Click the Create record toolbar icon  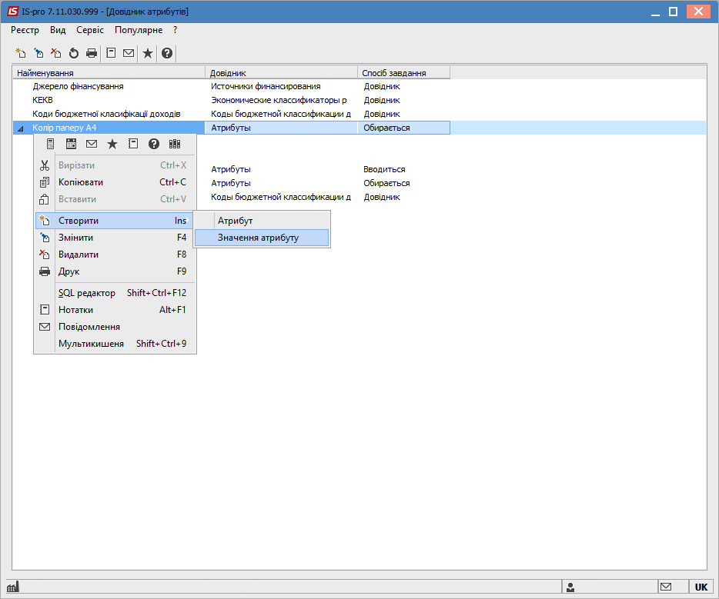21,53
